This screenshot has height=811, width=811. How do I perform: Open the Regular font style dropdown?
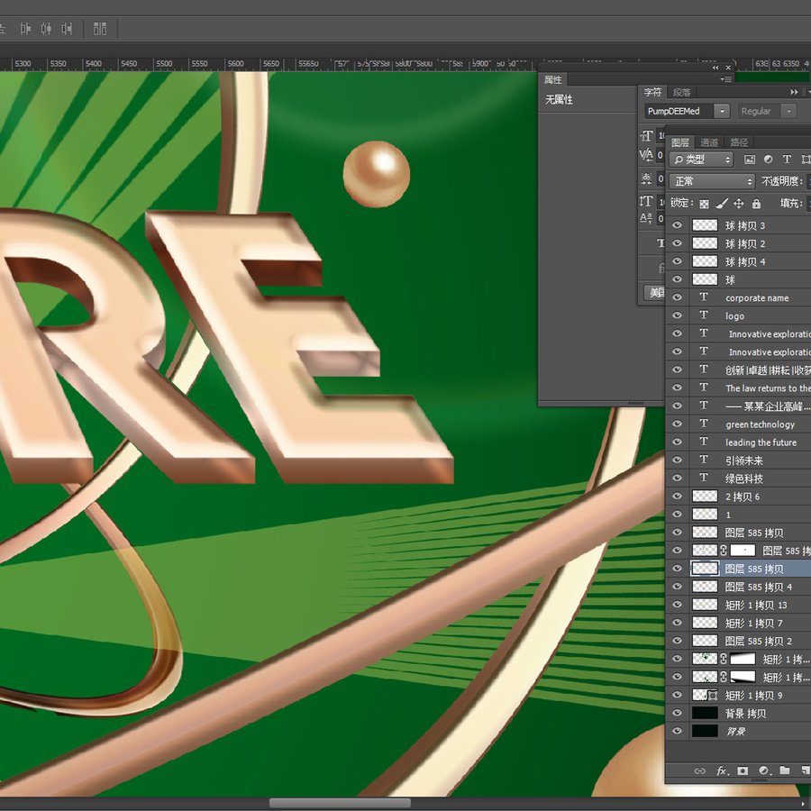tap(788, 111)
